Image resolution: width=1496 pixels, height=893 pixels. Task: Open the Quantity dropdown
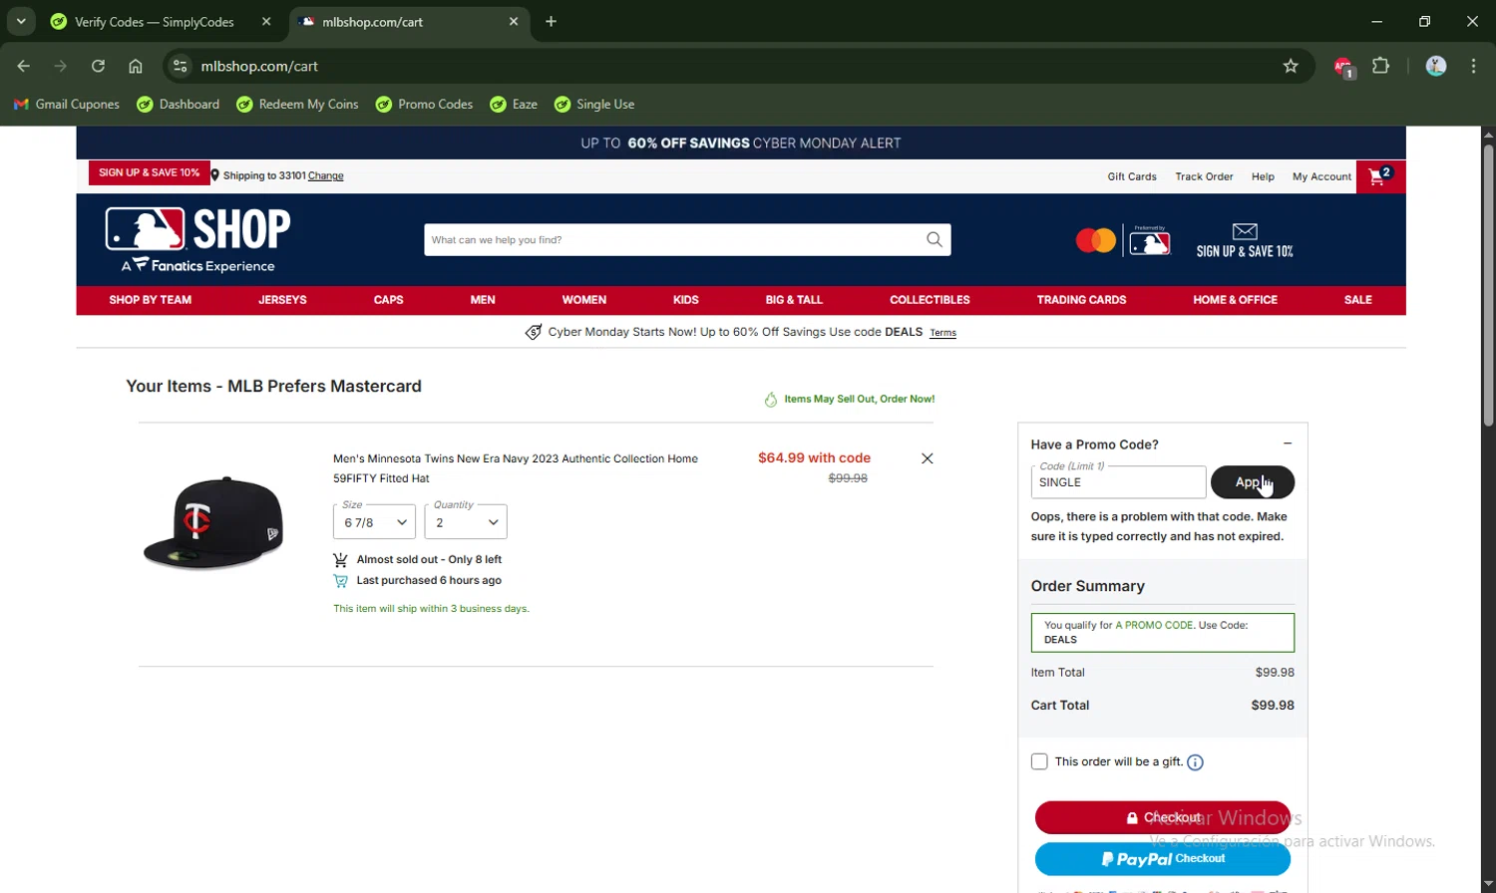pos(466,522)
